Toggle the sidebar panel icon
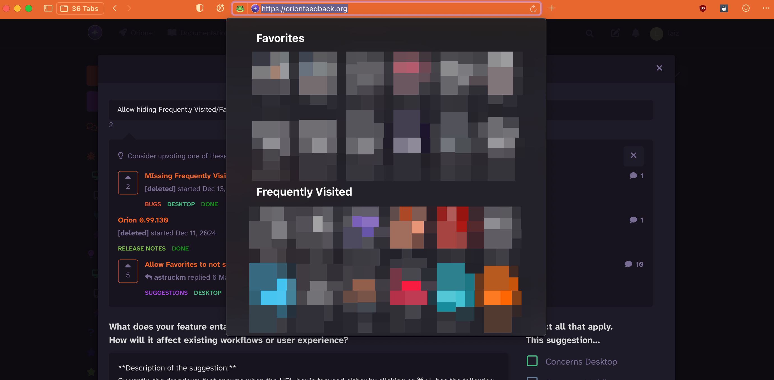The image size is (774, 380). point(48,8)
